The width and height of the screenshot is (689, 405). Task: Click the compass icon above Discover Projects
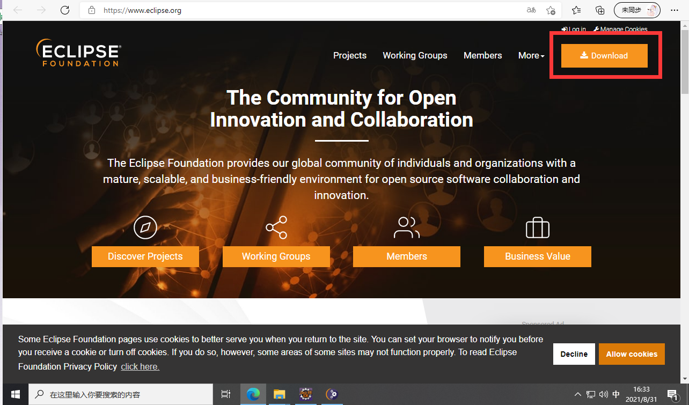(145, 227)
